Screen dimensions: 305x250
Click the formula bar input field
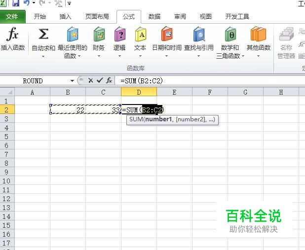coord(210,81)
